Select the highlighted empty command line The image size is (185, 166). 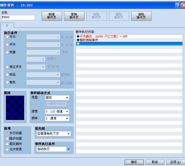pos(129,44)
